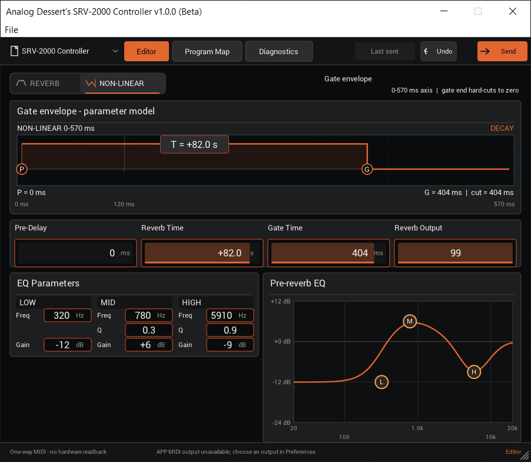Click the P = 0 ms readout

pyautogui.click(x=31, y=193)
